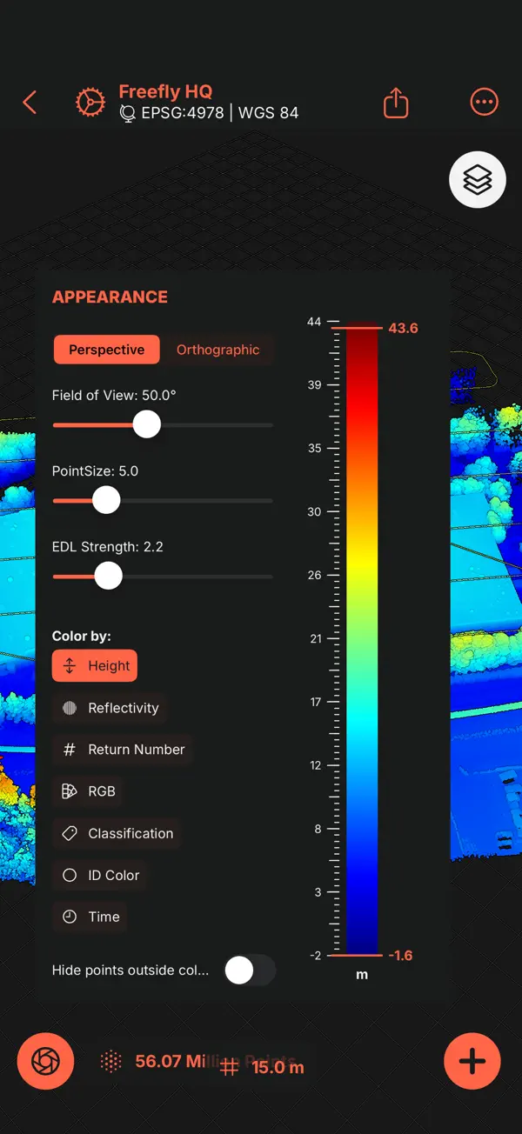Toggle Hide points outside color range switch

[x=249, y=971]
